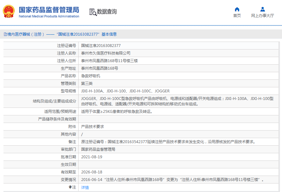The height and width of the screenshot is (192, 282).
Task: Click the lightbulb icon beside 注
Action: coord(70,187)
